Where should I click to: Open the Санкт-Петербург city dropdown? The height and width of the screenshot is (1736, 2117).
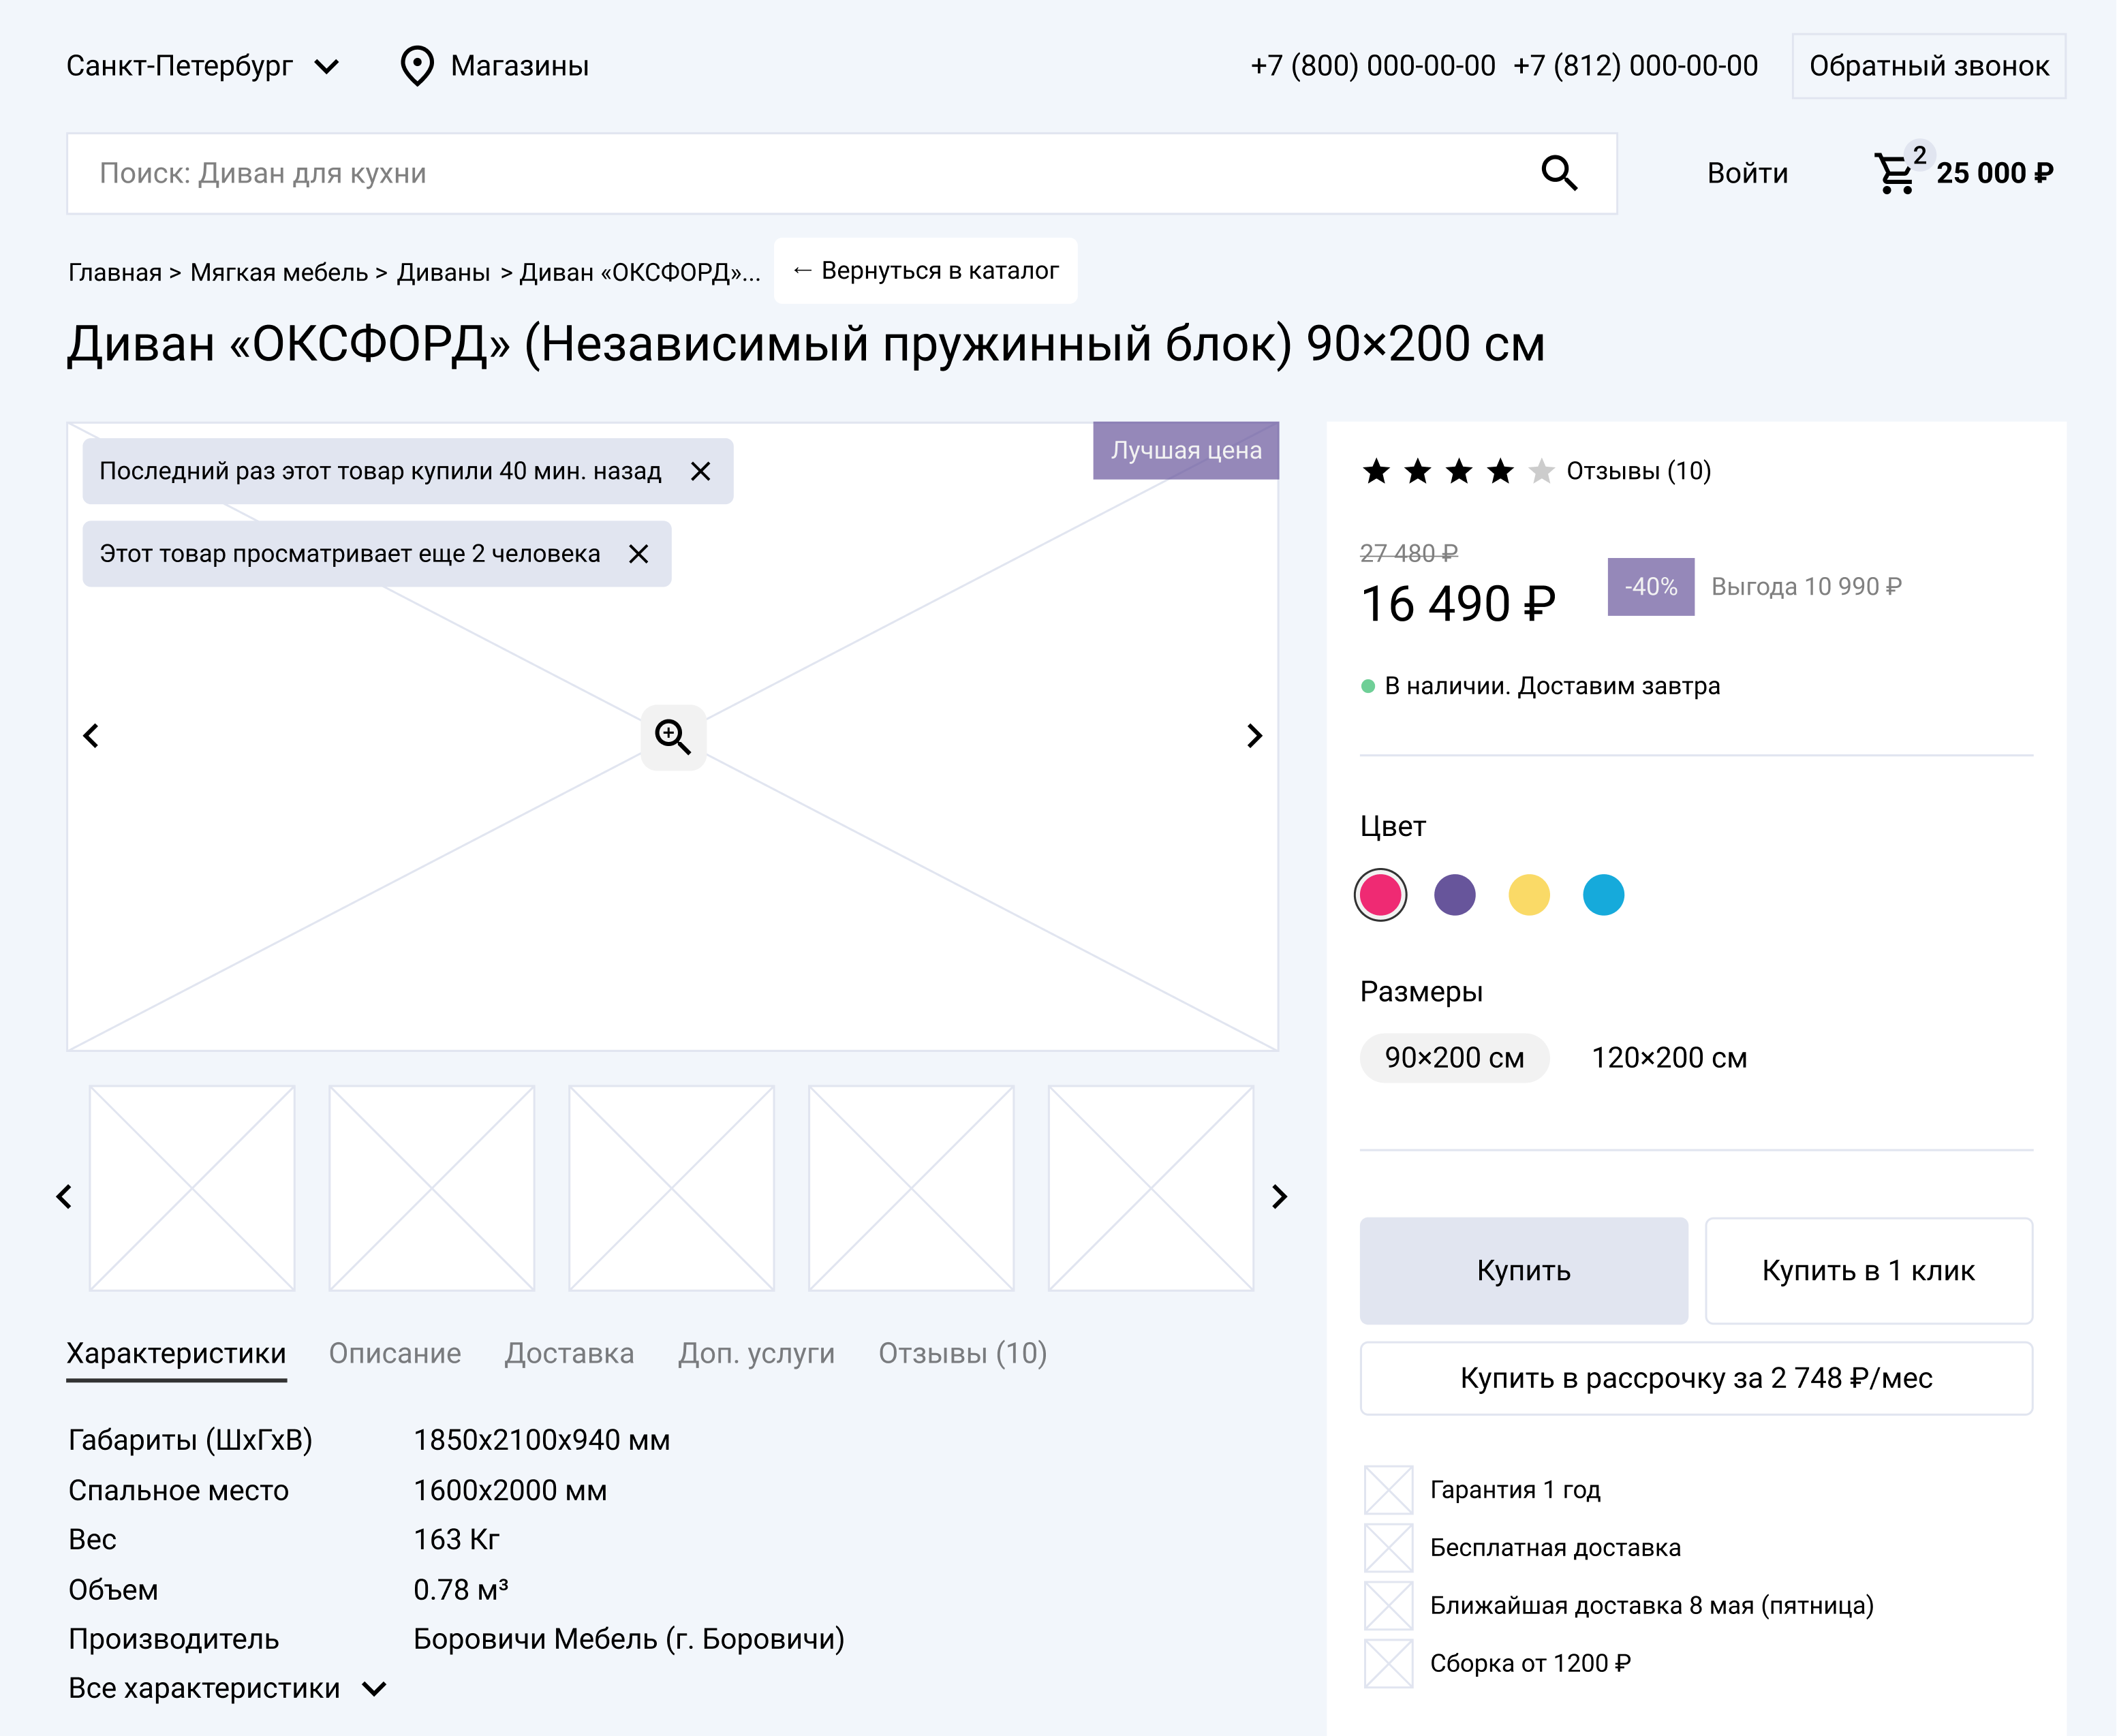pos(203,66)
